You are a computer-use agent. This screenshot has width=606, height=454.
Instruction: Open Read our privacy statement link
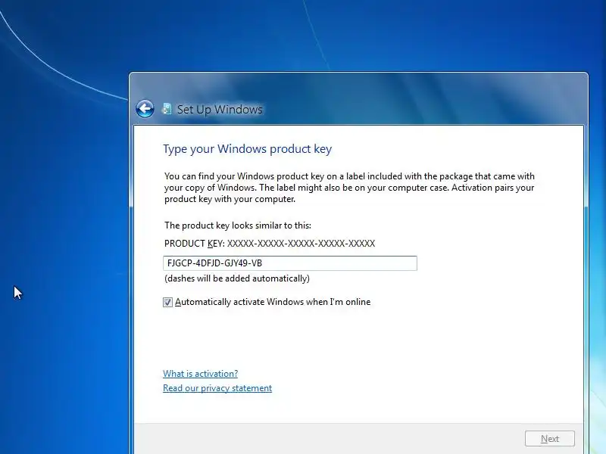217,388
